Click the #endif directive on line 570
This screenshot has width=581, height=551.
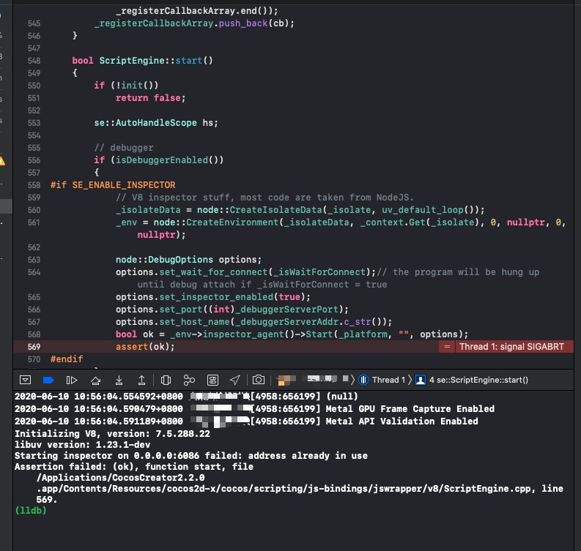[x=67, y=359]
